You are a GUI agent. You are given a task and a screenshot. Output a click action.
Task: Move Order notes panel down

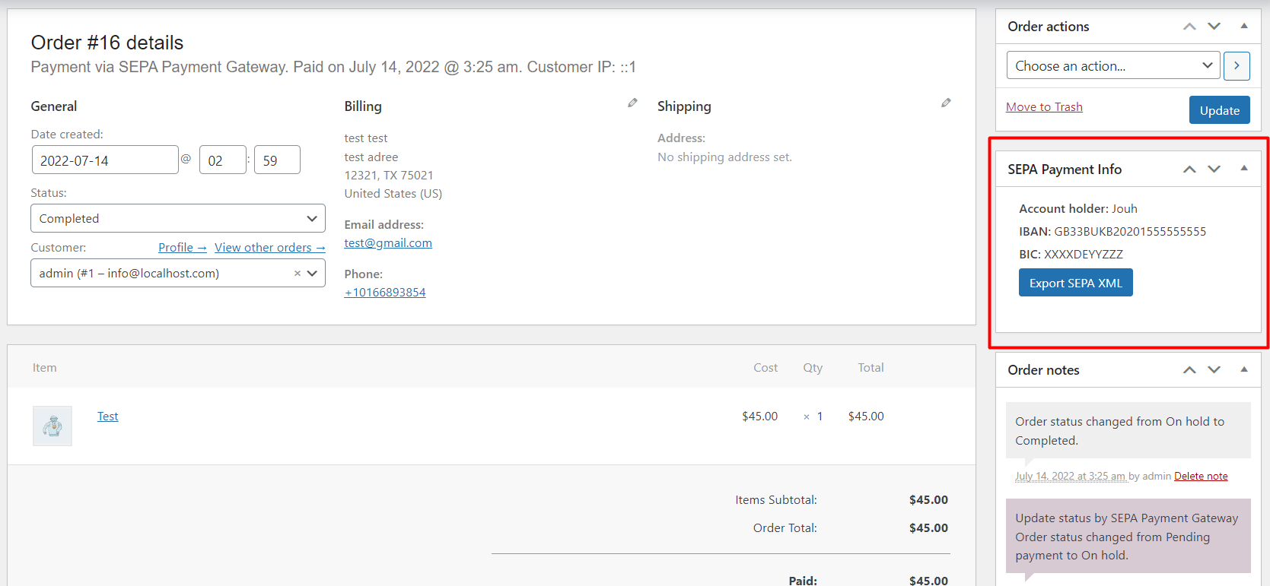coord(1214,370)
